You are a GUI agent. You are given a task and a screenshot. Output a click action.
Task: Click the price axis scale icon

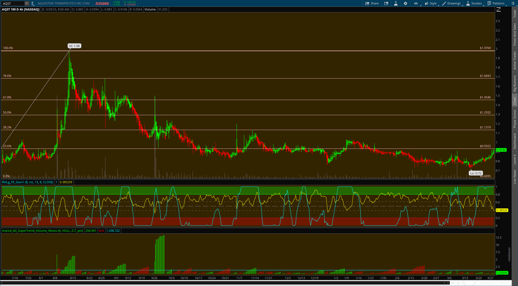[x=498, y=9]
